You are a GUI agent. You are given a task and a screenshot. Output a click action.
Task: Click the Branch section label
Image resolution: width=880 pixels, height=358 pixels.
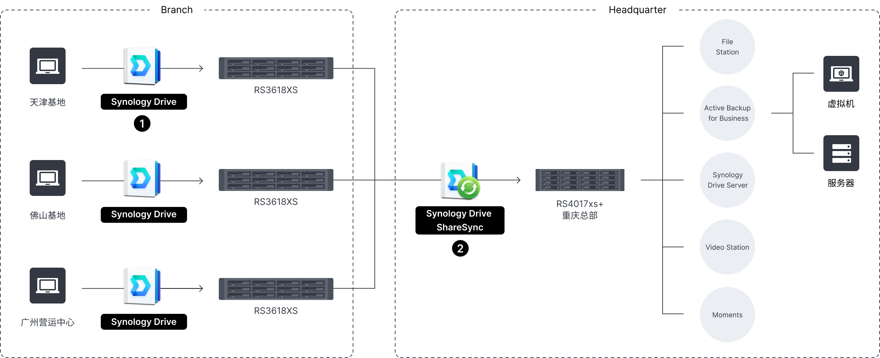[177, 10]
